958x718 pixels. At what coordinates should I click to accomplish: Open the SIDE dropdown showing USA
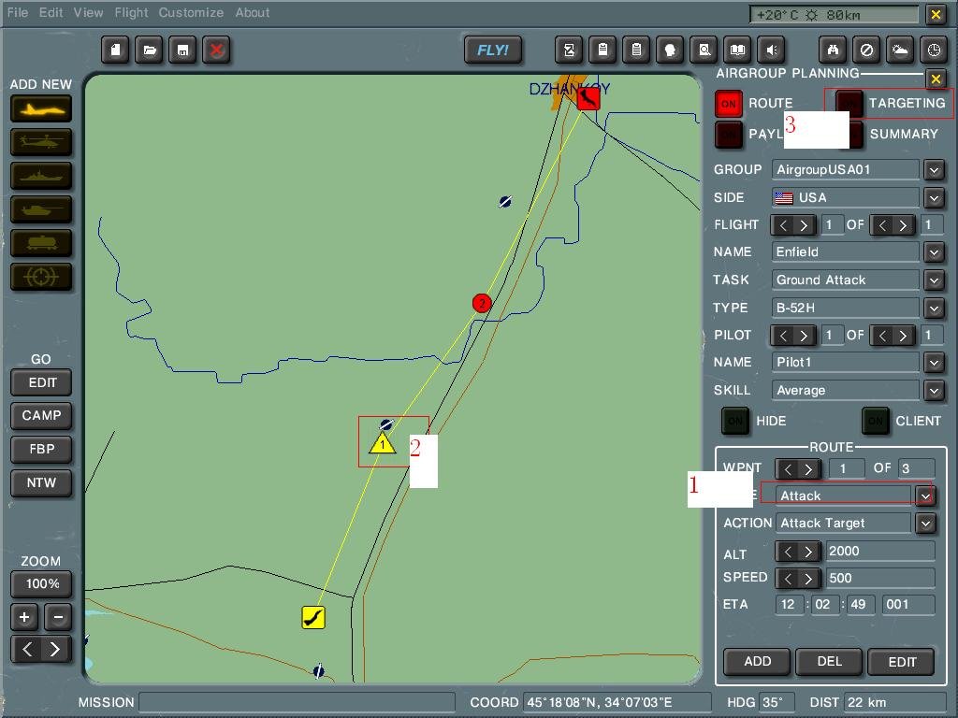point(934,198)
